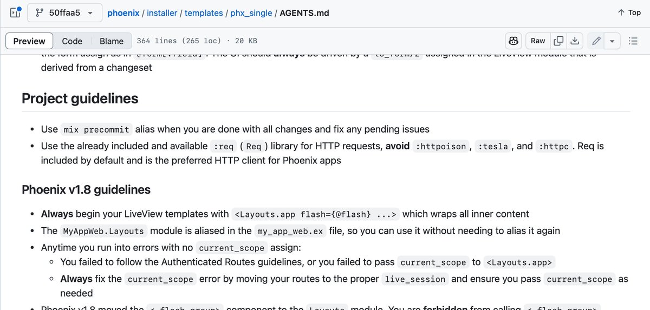Go to the phoenix repository breadcrumb link
This screenshot has width=650, height=310.
123,12
